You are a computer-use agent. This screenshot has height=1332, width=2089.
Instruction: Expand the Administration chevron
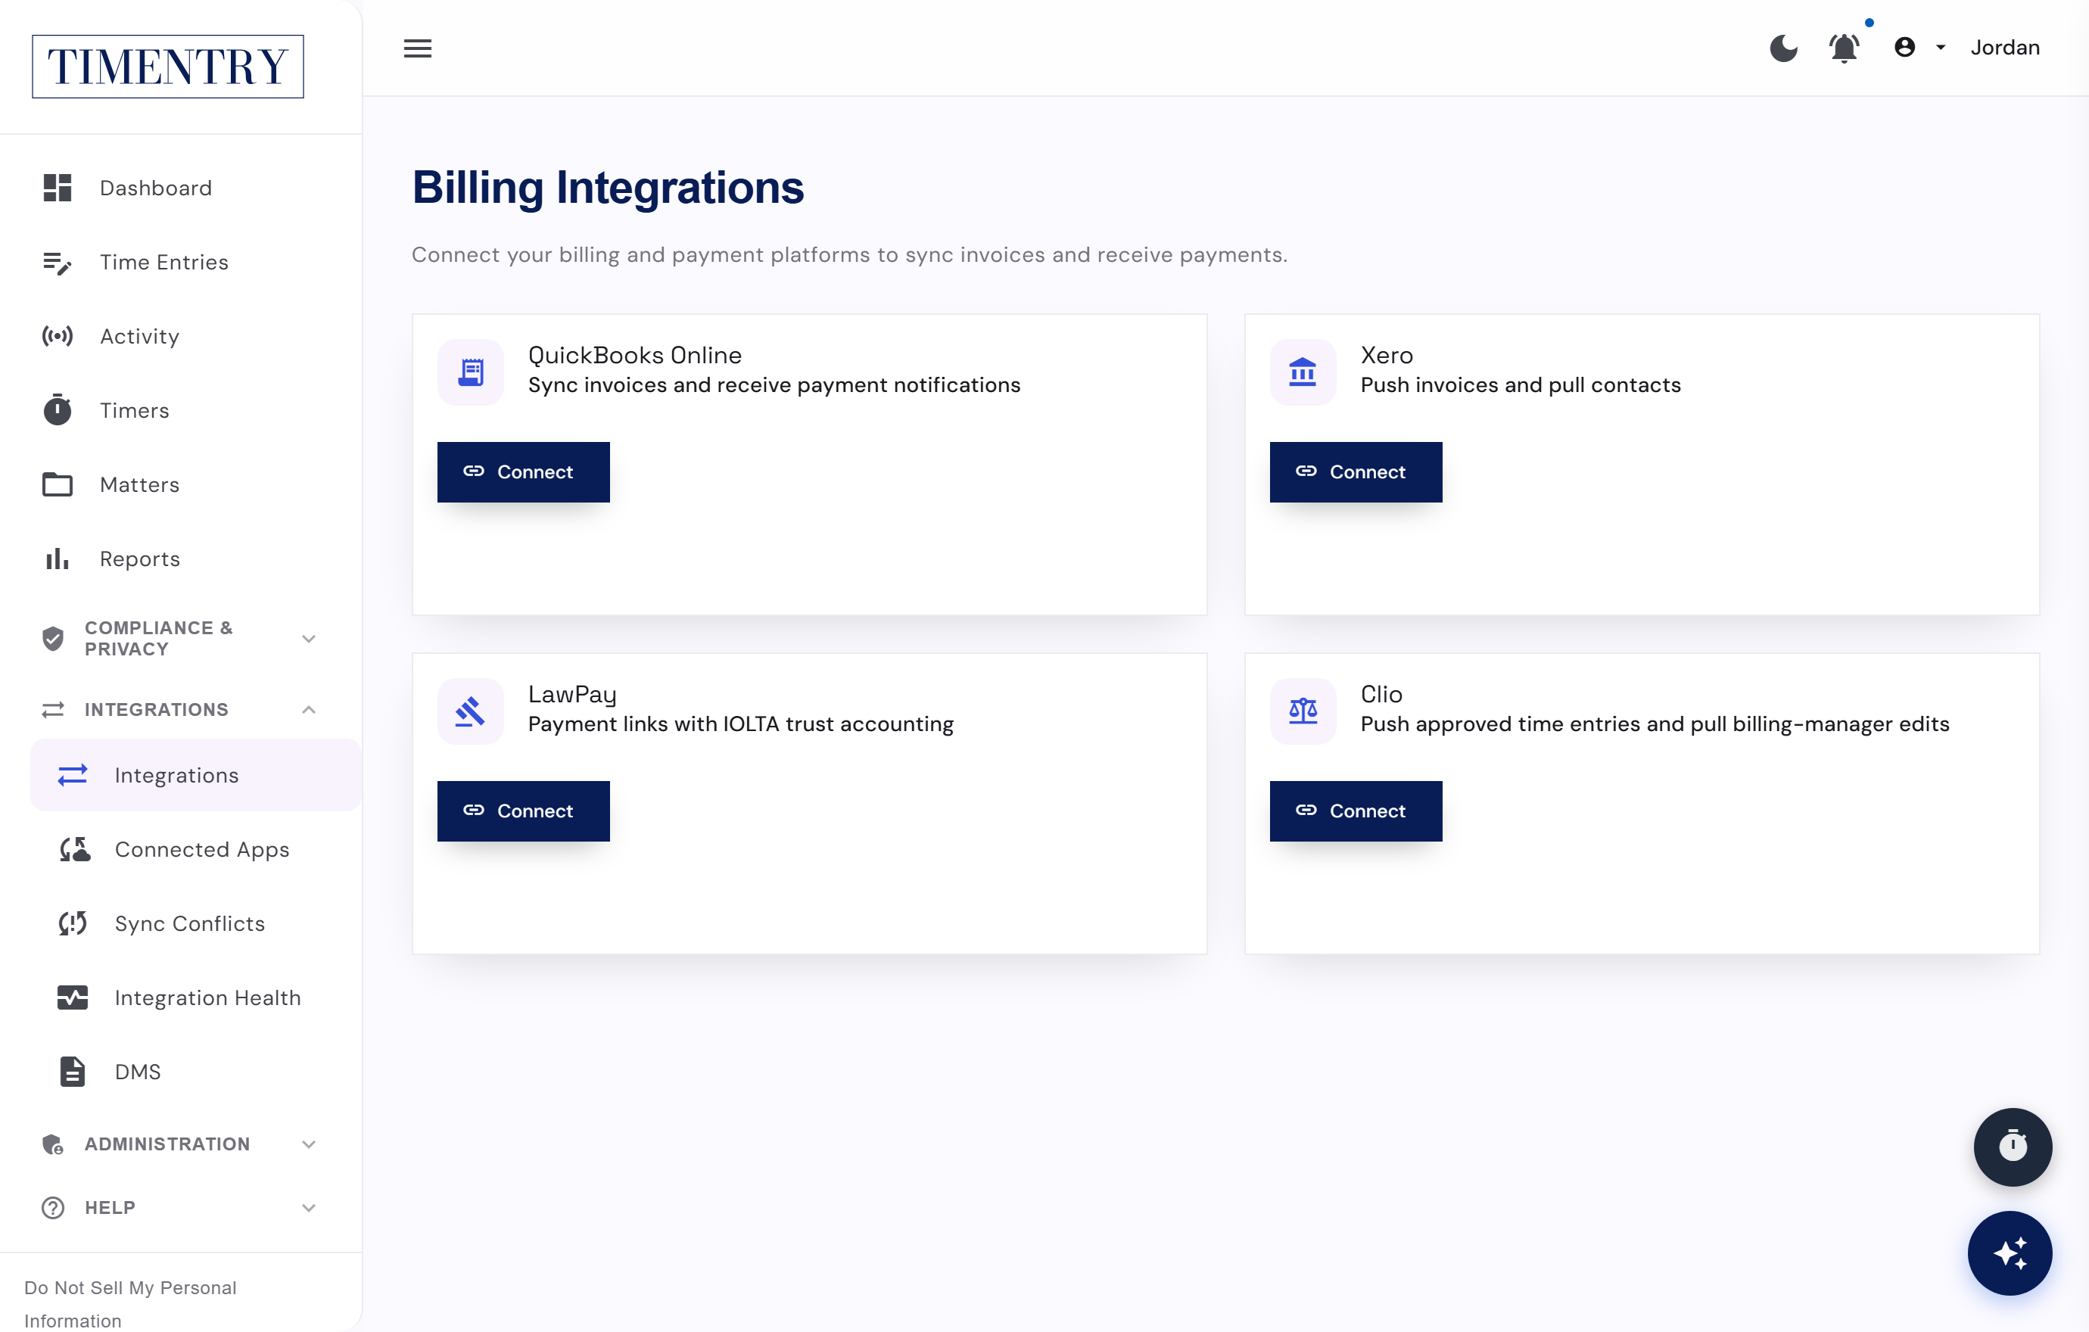coord(309,1144)
